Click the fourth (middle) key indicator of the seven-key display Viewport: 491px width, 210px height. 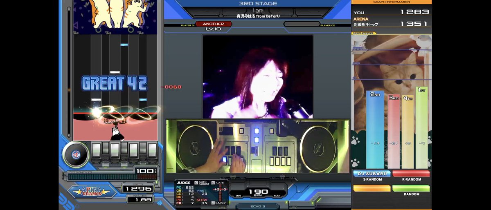[124, 148]
